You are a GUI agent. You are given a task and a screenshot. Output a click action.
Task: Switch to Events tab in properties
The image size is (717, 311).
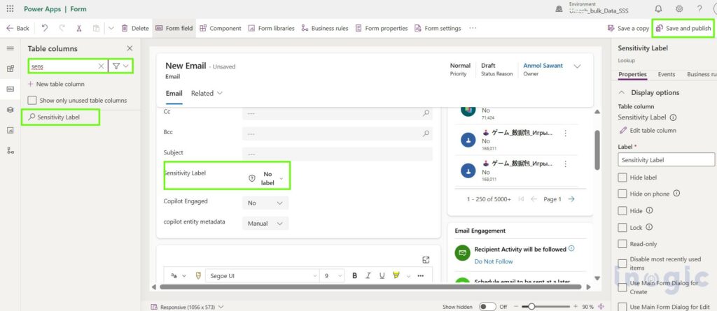[667, 74]
